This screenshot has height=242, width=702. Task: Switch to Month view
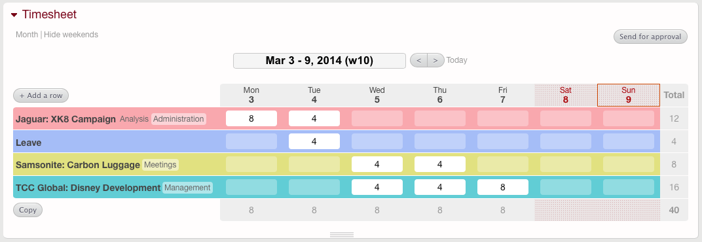coord(27,35)
